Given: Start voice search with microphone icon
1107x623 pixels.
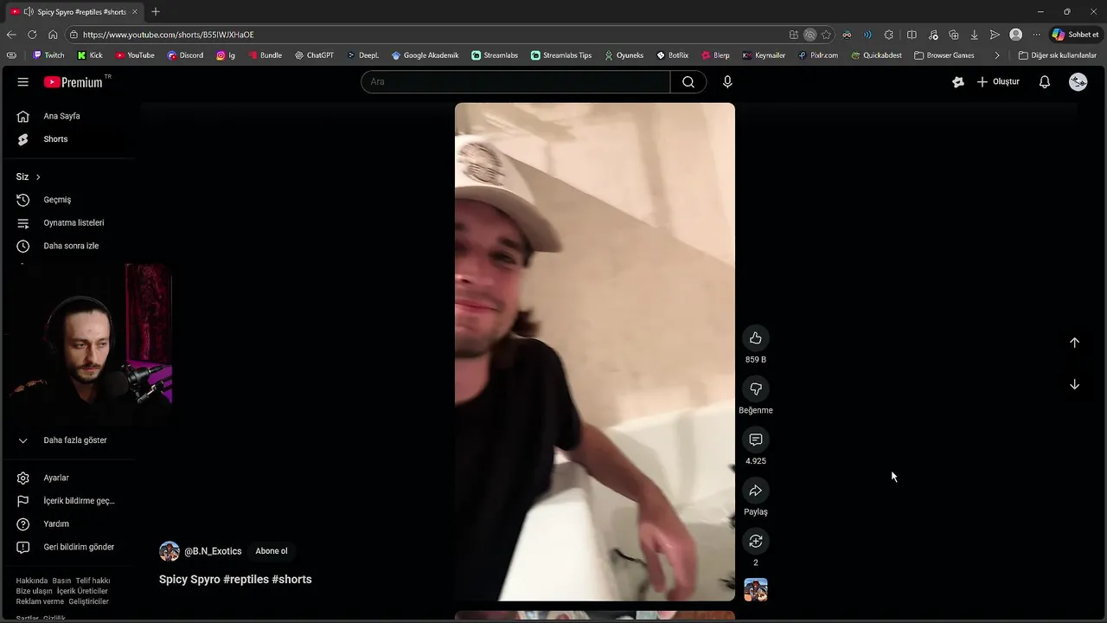Looking at the screenshot, I should (x=727, y=81).
